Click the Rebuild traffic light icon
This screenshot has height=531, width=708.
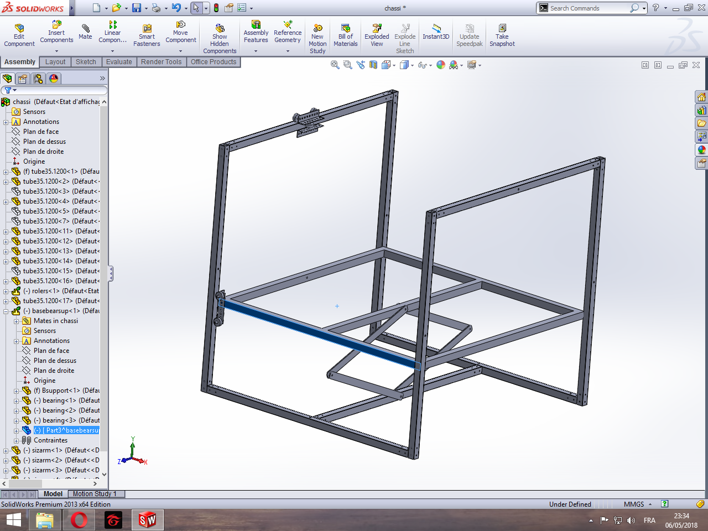pyautogui.click(x=216, y=8)
